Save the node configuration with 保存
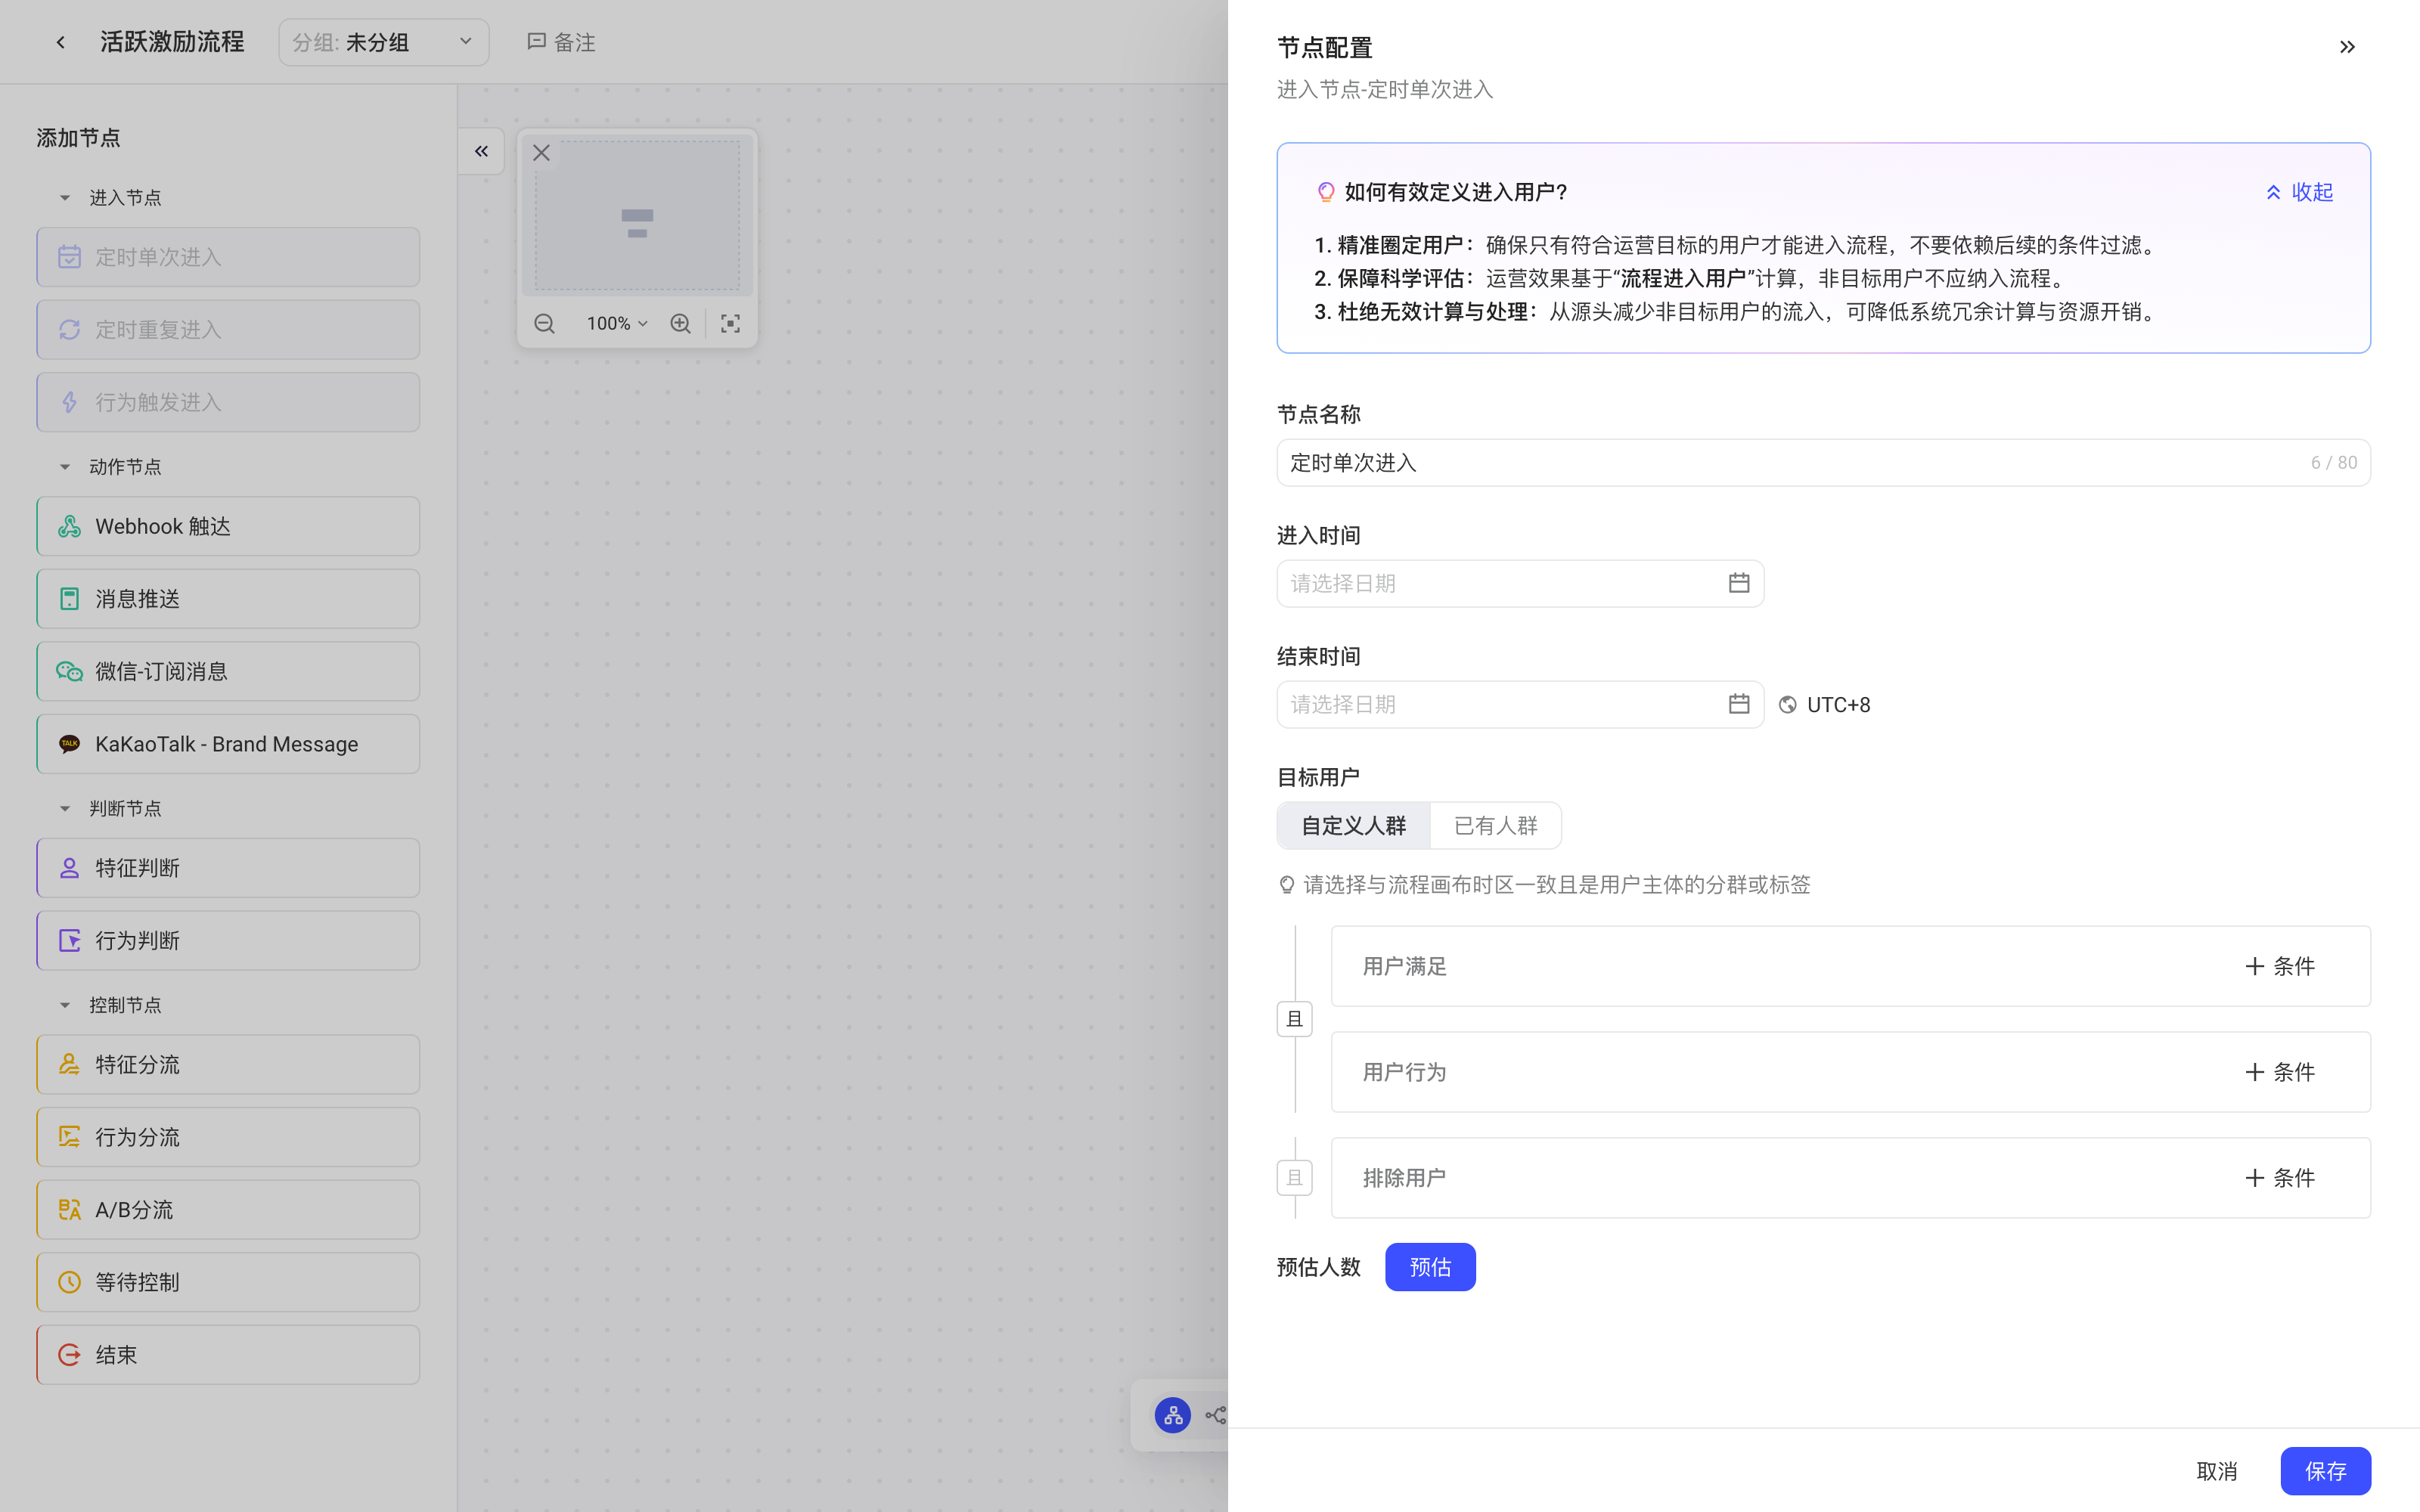Viewport: 2420px width, 1512px height. tap(2326, 1471)
